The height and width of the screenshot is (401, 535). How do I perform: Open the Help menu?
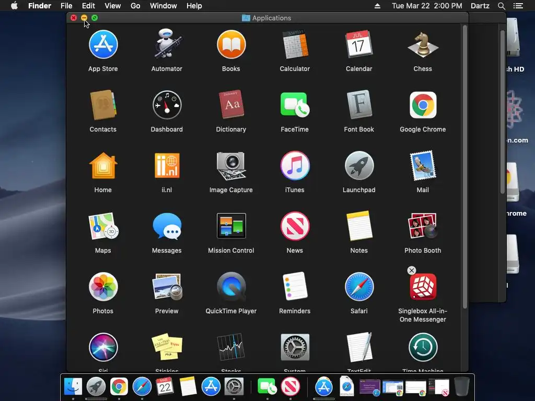tap(194, 6)
